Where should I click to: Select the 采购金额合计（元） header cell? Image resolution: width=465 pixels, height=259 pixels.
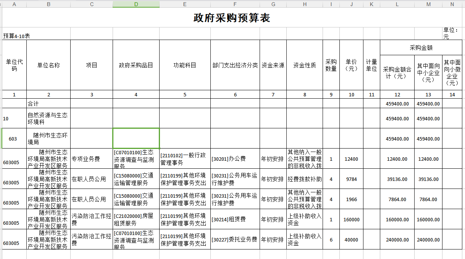[x=397, y=73]
